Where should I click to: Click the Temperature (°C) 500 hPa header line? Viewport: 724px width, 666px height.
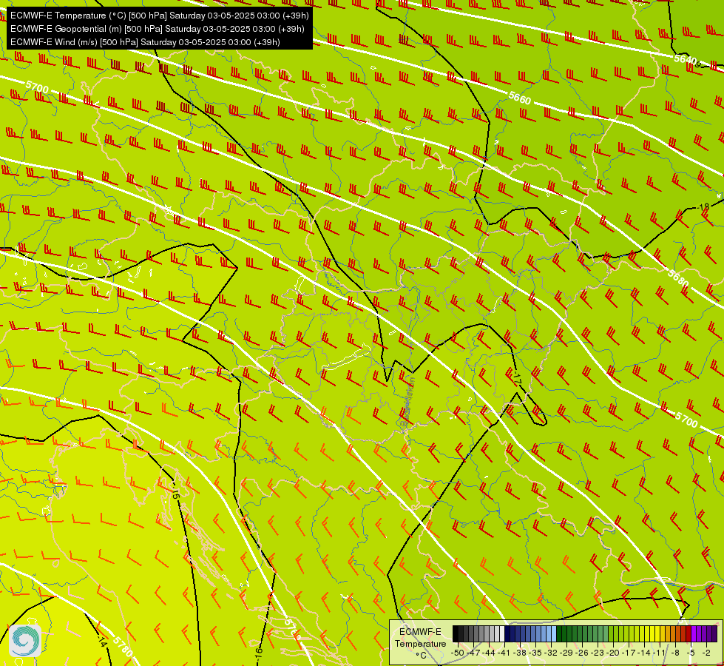[159, 16]
